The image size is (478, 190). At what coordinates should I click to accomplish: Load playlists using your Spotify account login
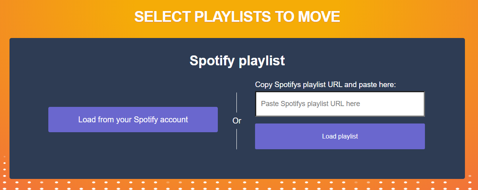pyautogui.click(x=133, y=120)
